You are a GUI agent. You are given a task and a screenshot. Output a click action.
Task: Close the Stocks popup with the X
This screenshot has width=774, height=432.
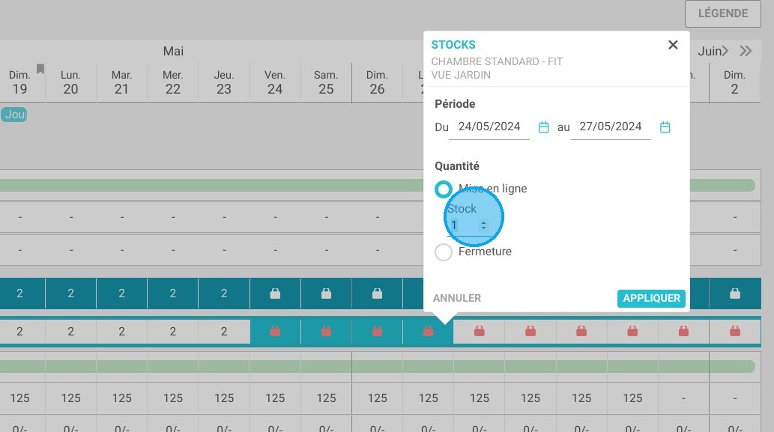673,45
